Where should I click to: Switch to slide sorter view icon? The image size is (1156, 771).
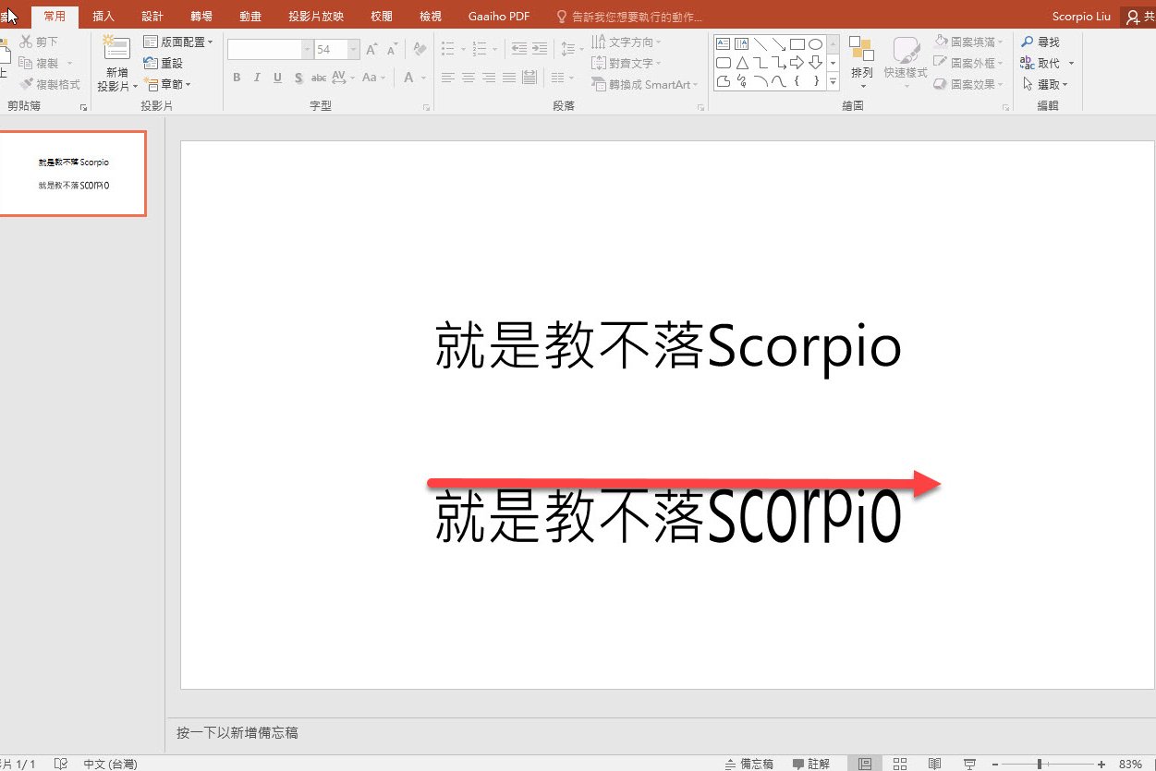[x=899, y=764]
